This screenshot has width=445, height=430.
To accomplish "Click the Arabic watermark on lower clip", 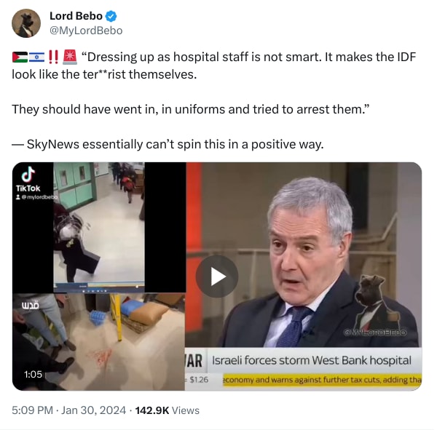I will click(x=31, y=306).
